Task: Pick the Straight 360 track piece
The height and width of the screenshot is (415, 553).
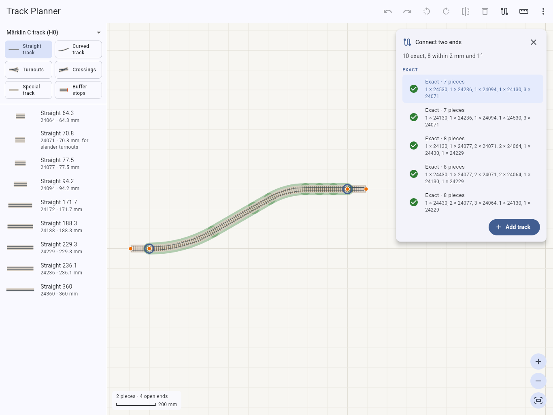Action: (x=53, y=290)
